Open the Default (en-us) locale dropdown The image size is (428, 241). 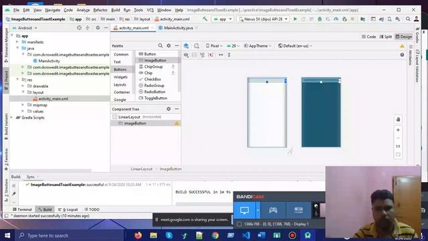pyautogui.click(x=295, y=46)
